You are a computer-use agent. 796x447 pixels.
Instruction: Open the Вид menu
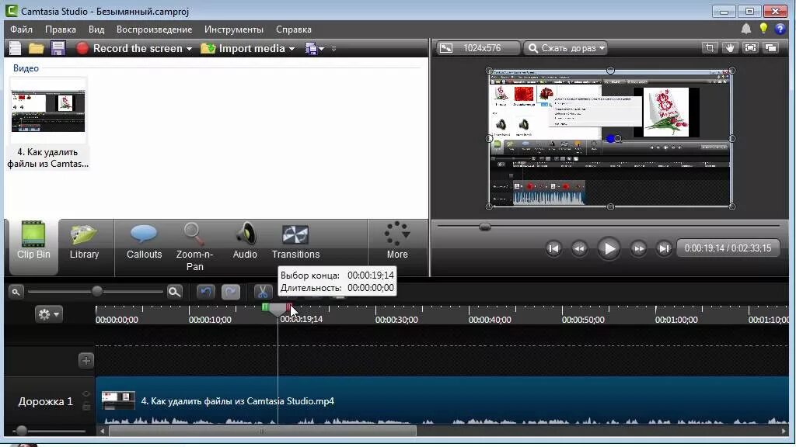pos(96,29)
